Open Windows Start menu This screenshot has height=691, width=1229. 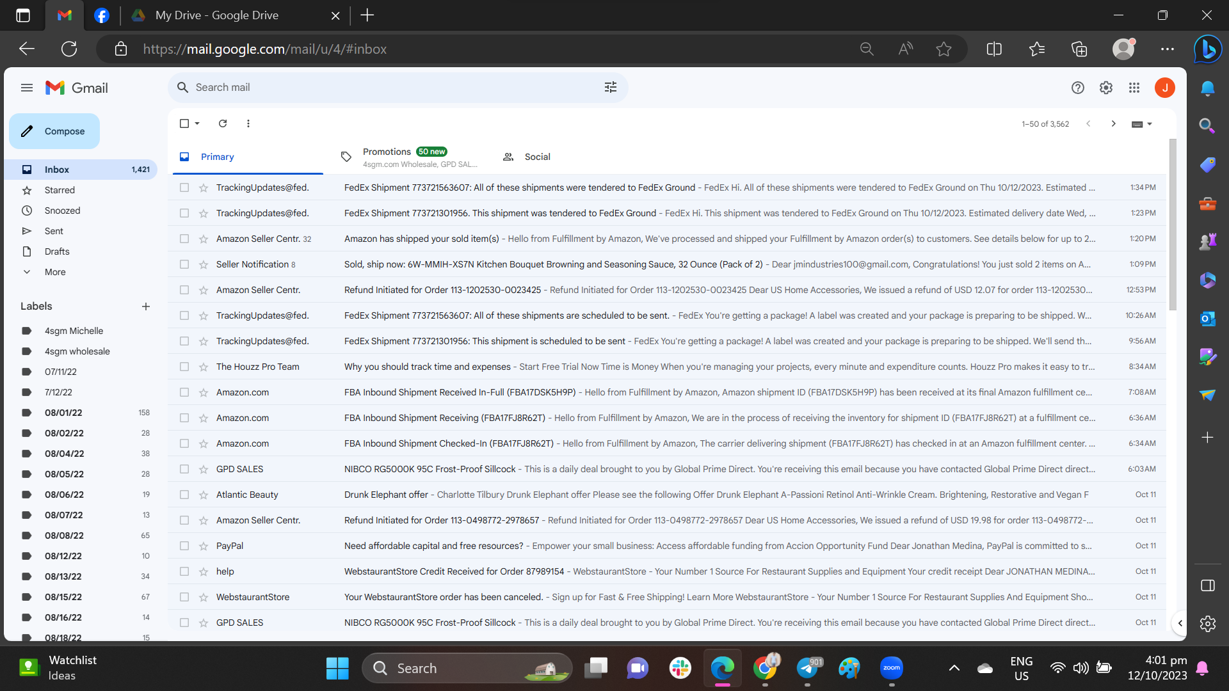pyautogui.click(x=337, y=668)
